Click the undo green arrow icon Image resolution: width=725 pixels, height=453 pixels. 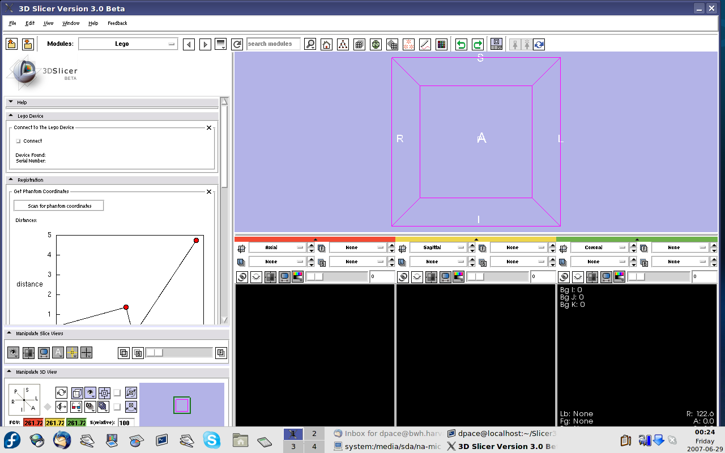[x=461, y=44]
